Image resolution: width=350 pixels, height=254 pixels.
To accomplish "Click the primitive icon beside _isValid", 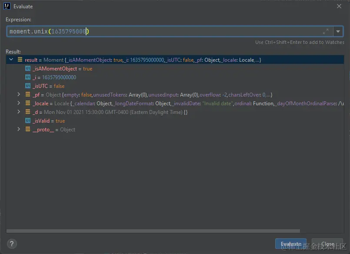I will pos(28,120).
